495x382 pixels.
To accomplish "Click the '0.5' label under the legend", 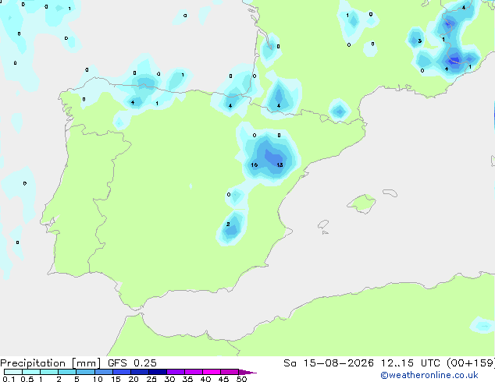I will pos(27,379).
